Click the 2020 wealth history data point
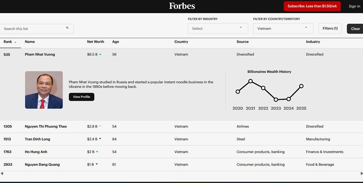 click(238, 92)
